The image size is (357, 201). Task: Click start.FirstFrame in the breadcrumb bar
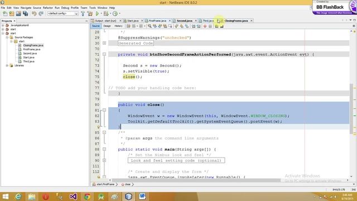click(x=105, y=184)
